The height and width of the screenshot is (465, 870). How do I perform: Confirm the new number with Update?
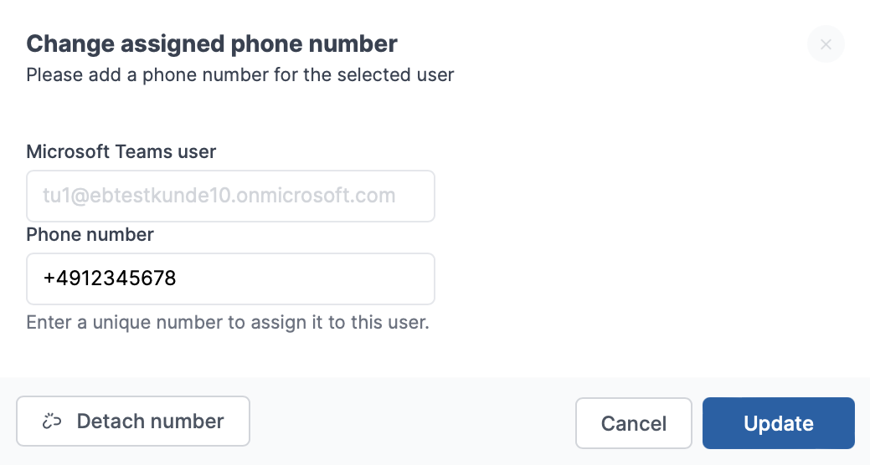tap(779, 423)
